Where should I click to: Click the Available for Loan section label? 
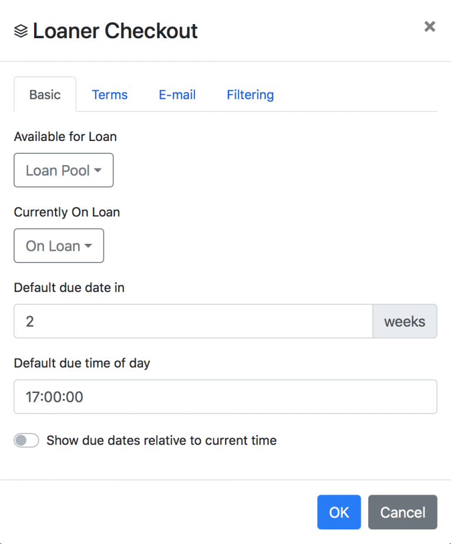pos(65,136)
